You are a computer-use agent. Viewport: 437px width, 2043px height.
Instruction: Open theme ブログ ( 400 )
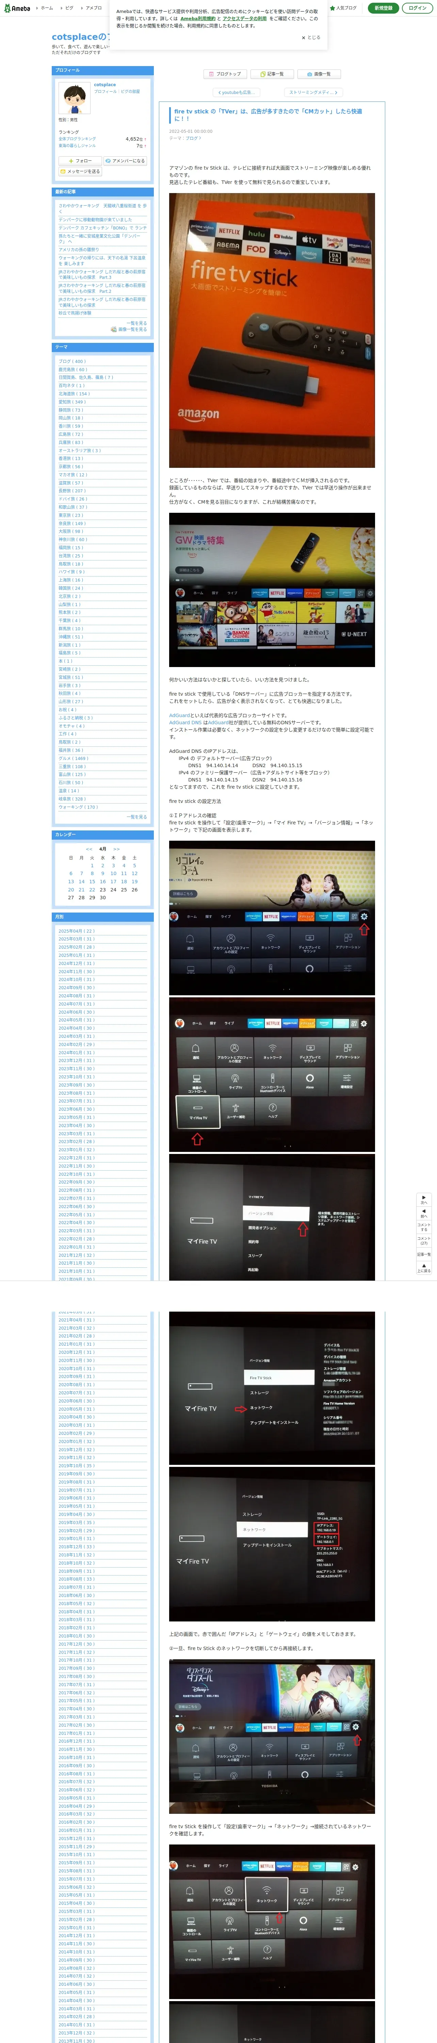point(72,362)
